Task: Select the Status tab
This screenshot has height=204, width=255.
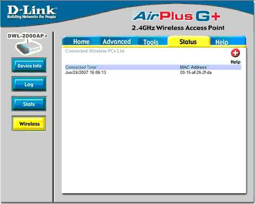Action: point(188,42)
